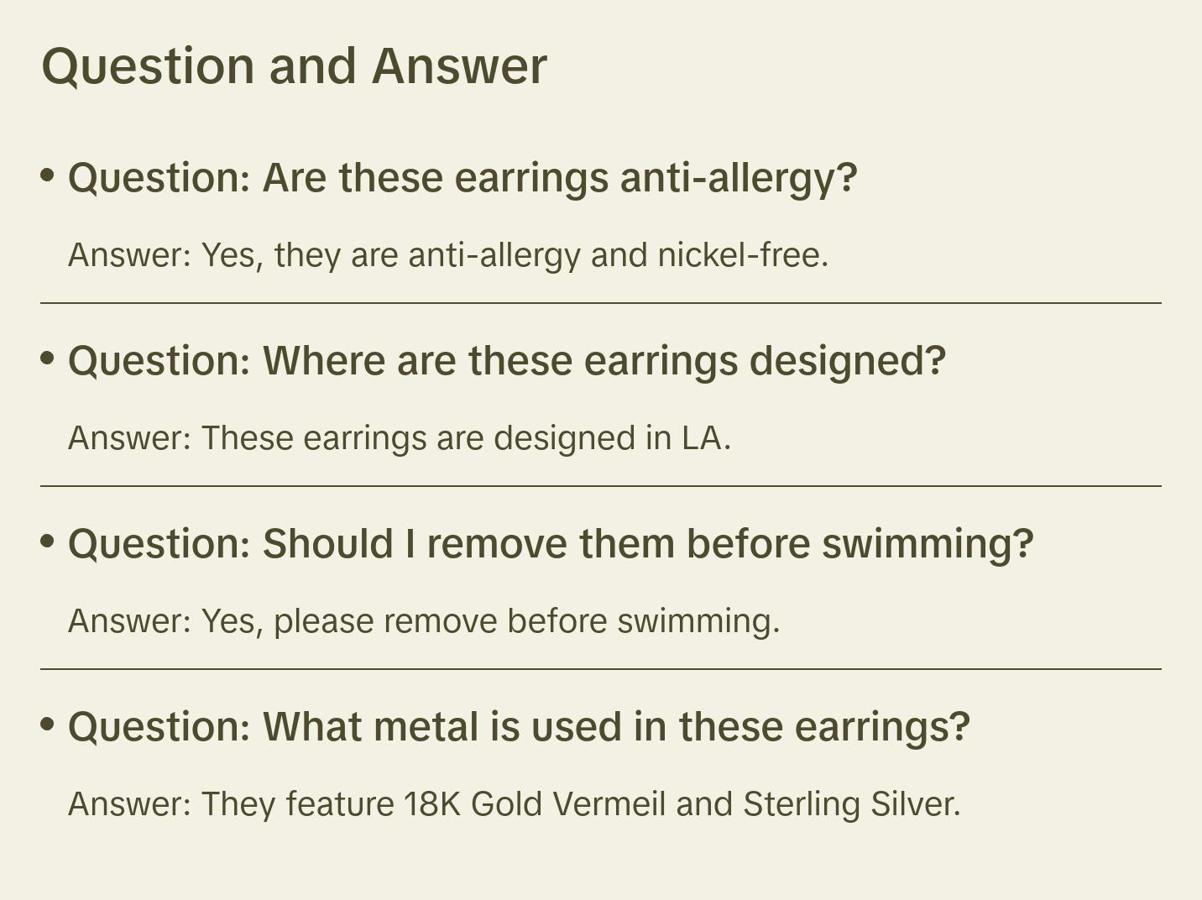Open the 'What metal is used' question

tap(518, 727)
